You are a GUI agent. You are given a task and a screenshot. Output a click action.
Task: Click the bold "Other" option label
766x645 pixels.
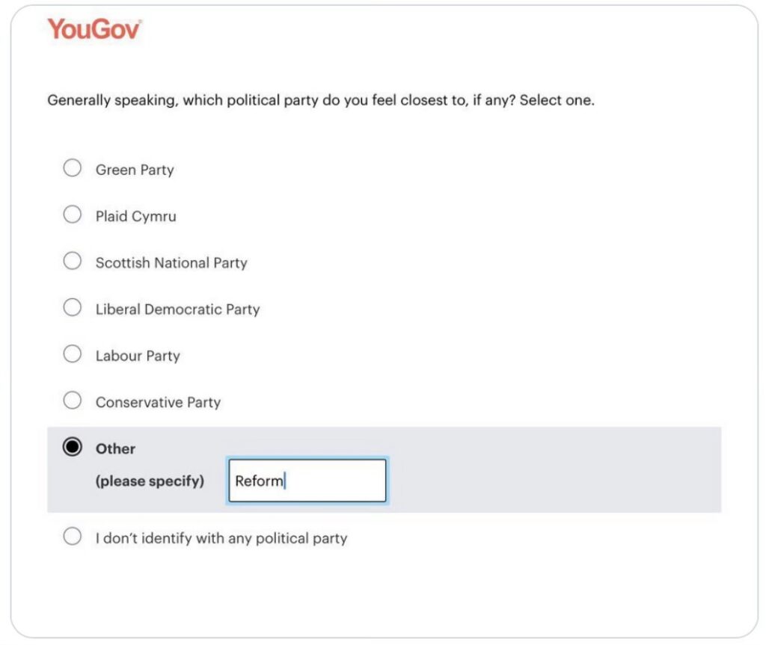pyautogui.click(x=115, y=449)
